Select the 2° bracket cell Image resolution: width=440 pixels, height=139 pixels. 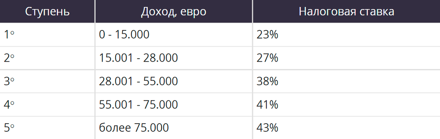pos(47,58)
